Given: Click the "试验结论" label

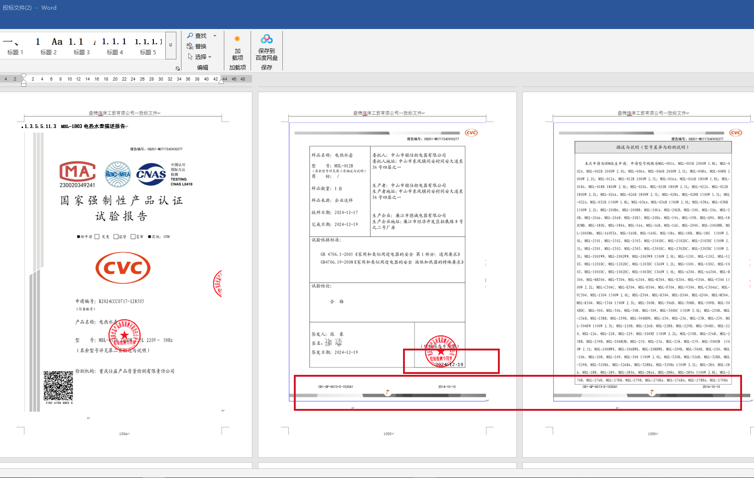Looking at the screenshot, I should point(321,286).
